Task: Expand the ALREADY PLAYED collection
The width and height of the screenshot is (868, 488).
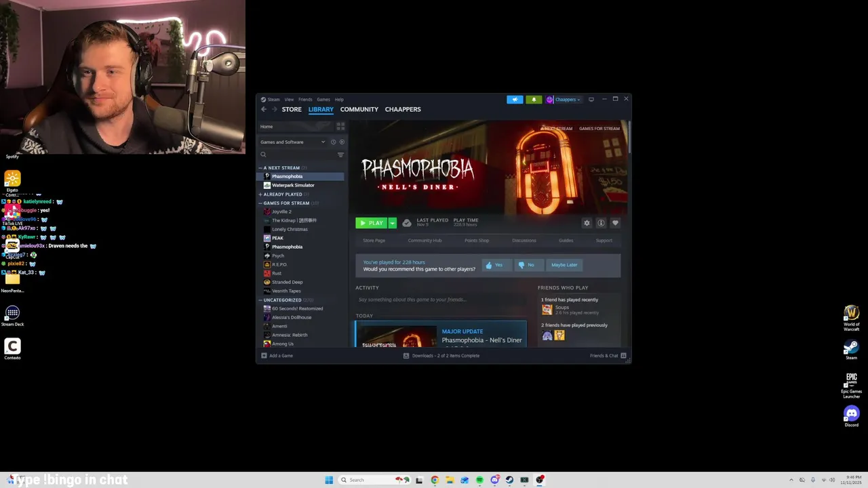Action: 260,195
